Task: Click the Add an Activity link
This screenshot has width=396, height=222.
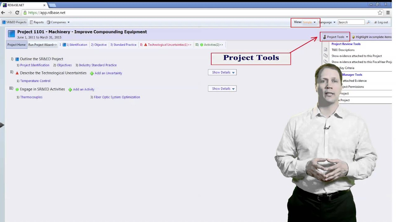Action: click(84, 89)
